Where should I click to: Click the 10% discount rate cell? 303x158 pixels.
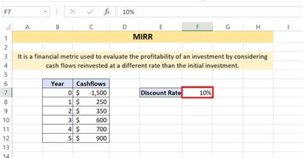[x=197, y=93]
